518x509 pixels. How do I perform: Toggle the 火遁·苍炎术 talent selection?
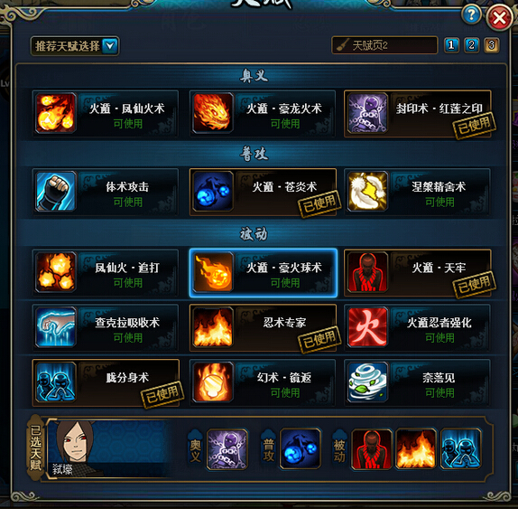click(x=263, y=192)
